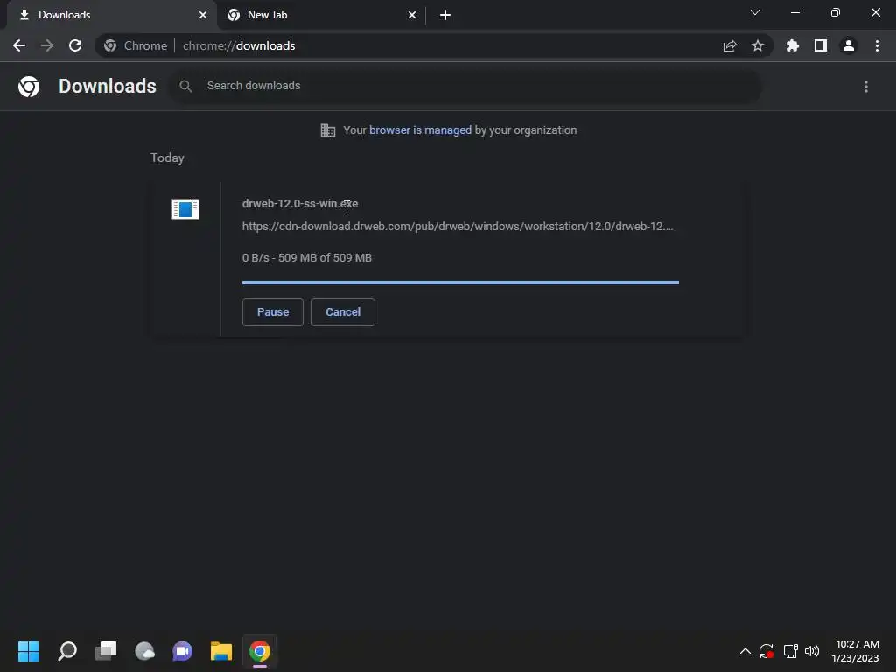Click the managed organization building icon

coord(328,130)
